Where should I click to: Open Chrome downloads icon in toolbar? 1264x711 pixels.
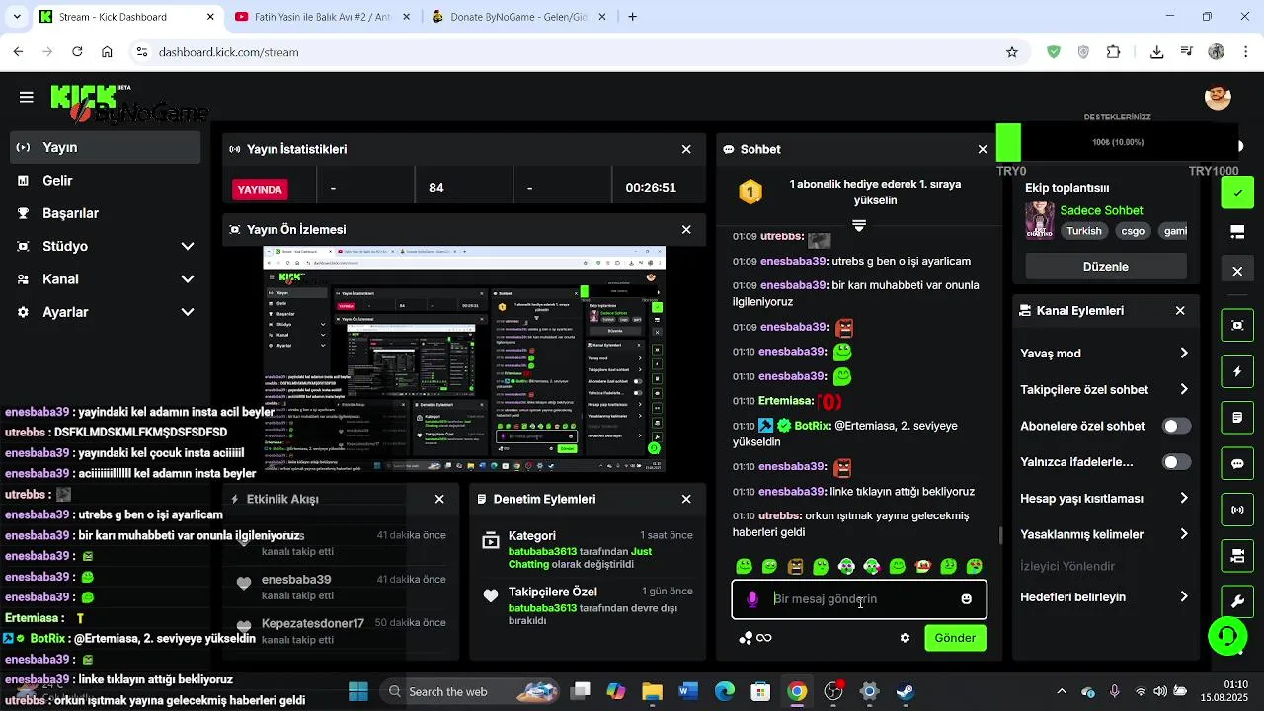coord(1156,52)
